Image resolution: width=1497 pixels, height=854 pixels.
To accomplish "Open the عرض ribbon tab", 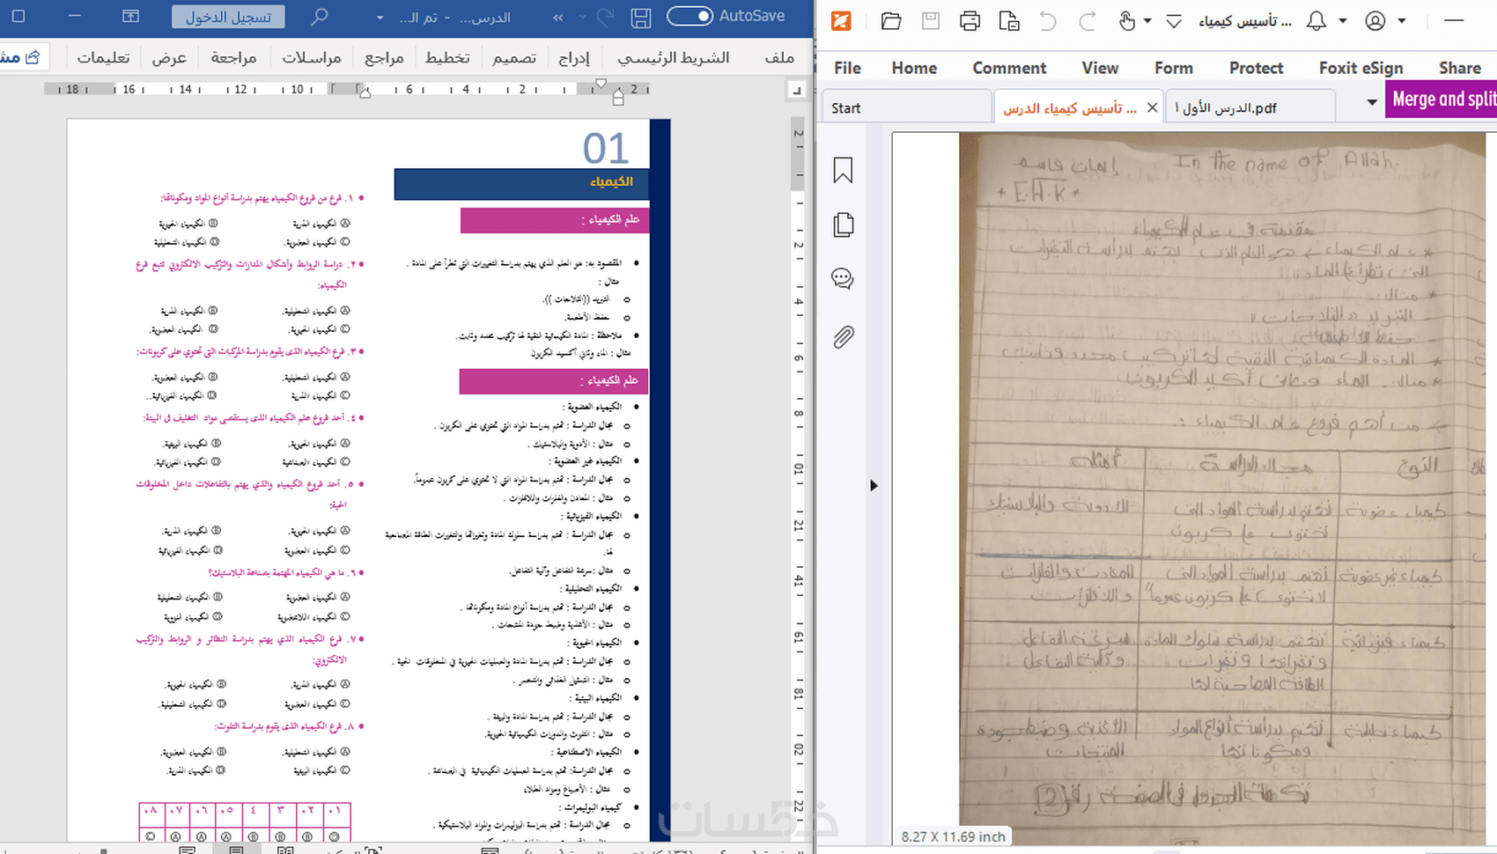I will tap(169, 57).
